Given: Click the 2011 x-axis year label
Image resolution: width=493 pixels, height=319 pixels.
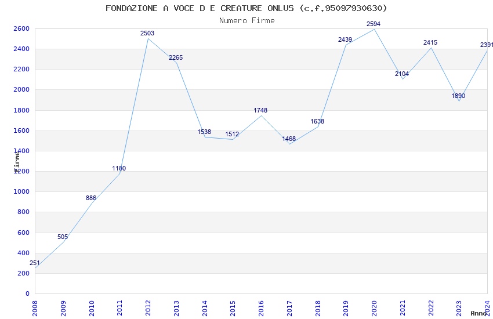Looking at the screenshot, I should click(x=120, y=308).
